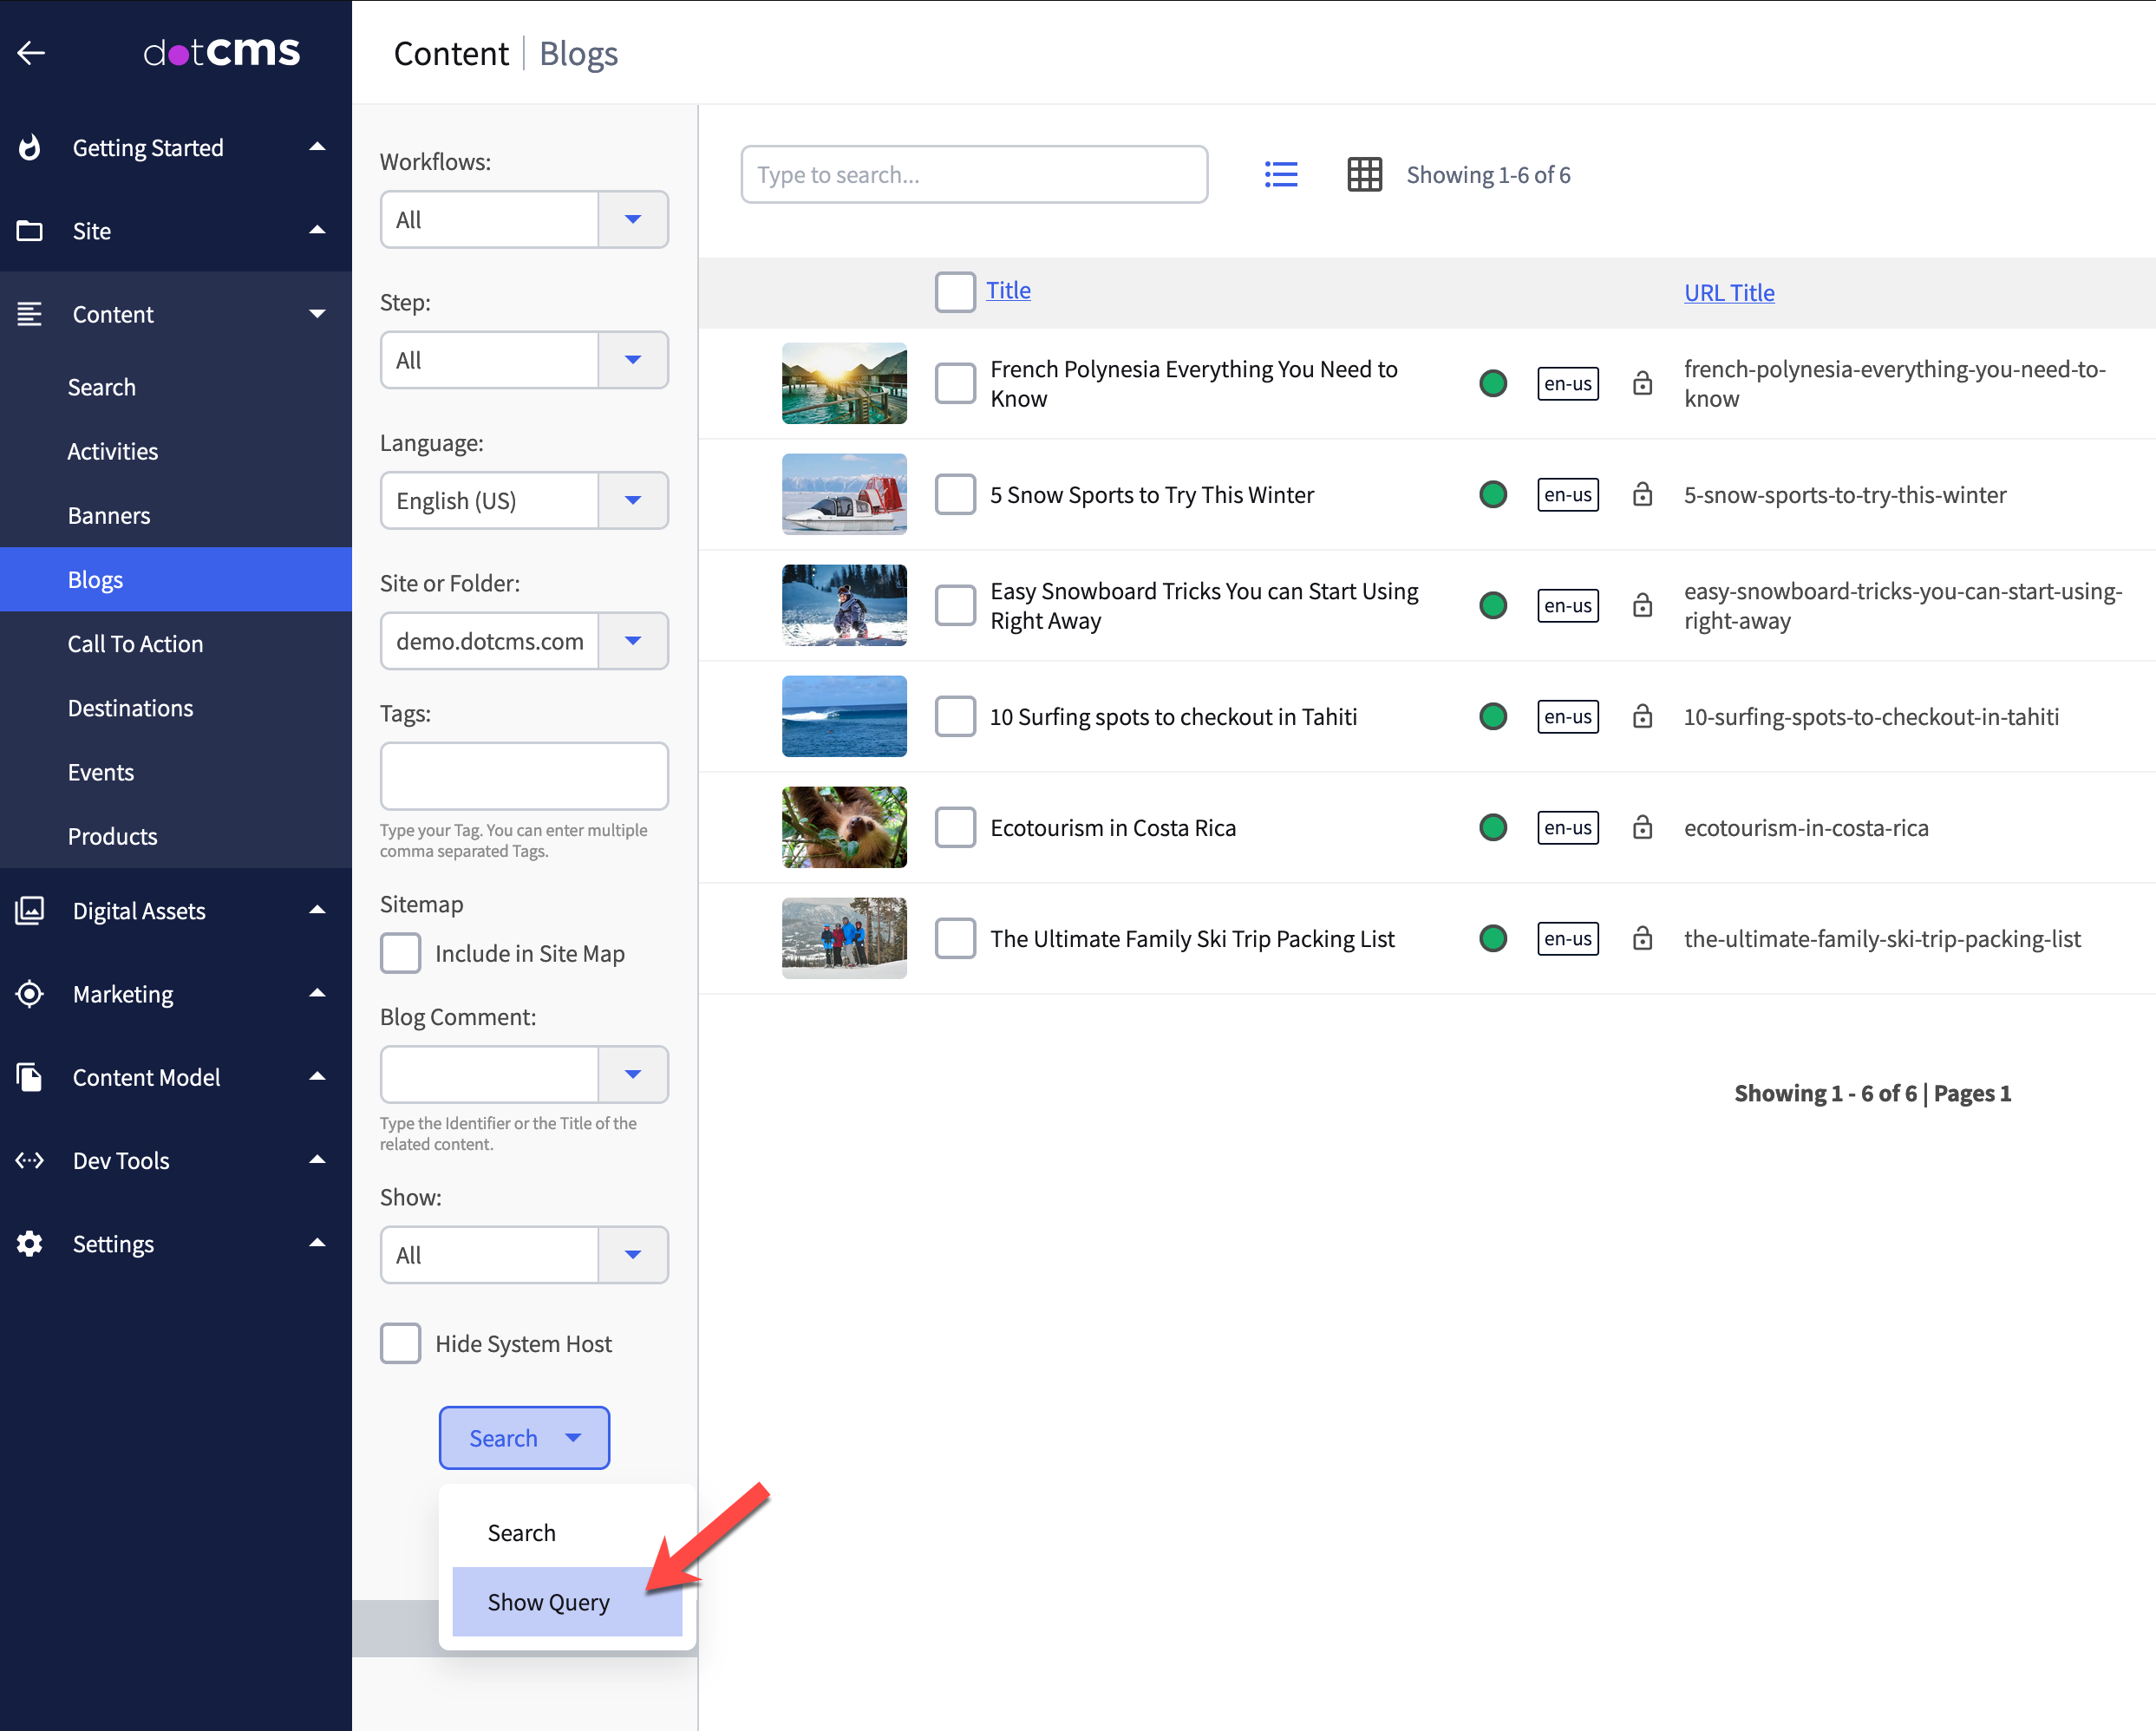Check the Hide System Host box
2156x1731 pixels.
click(x=401, y=1343)
